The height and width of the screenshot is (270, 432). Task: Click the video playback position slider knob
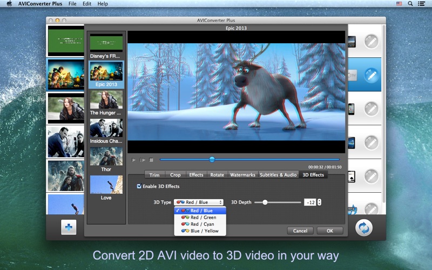coord(212,159)
